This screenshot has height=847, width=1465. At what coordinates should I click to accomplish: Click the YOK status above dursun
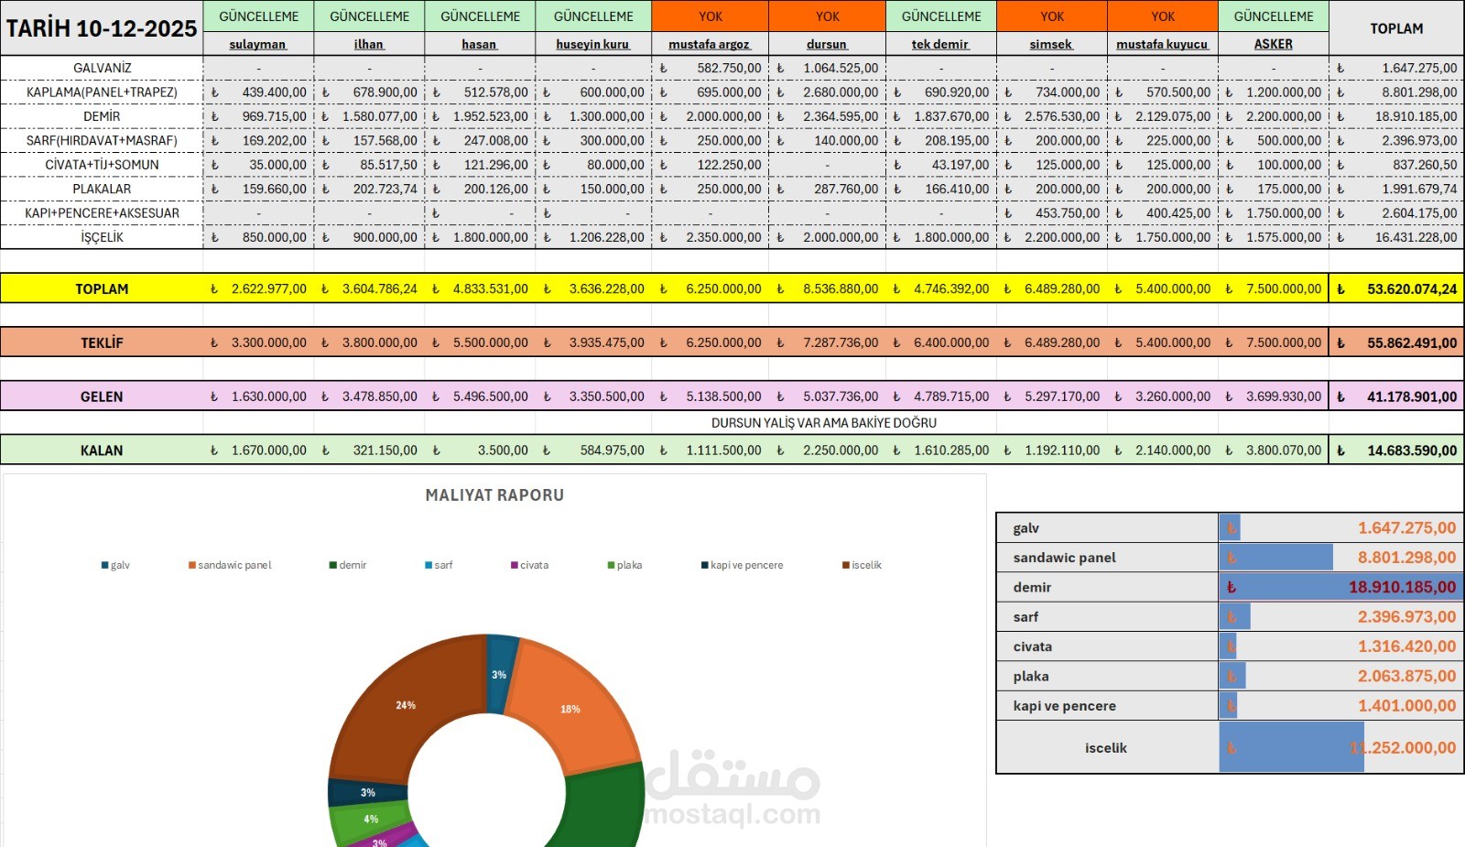pos(827,16)
